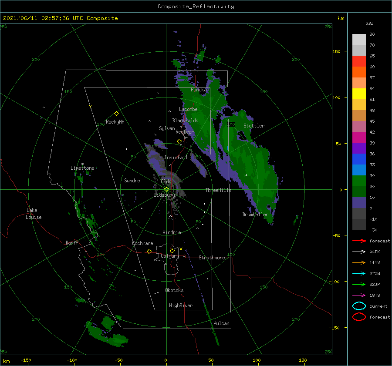Click the Lake Louise label

click(34, 214)
